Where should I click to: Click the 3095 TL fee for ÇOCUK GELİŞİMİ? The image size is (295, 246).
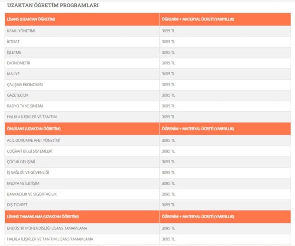pos(168,162)
